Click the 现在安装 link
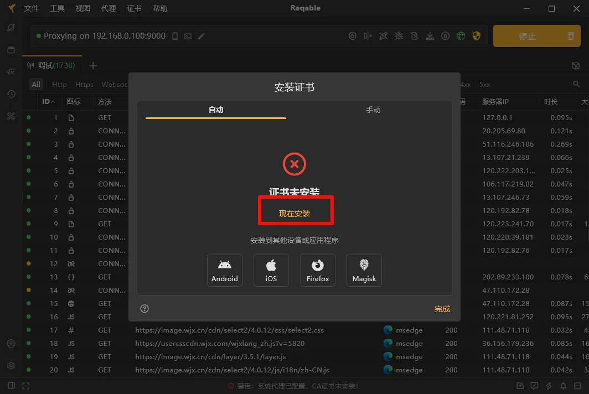The width and height of the screenshot is (589, 394). (294, 214)
